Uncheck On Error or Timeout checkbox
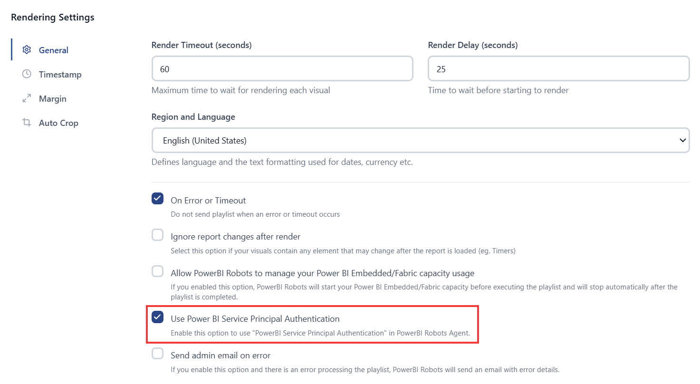The image size is (700, 384). click(158, 199)
